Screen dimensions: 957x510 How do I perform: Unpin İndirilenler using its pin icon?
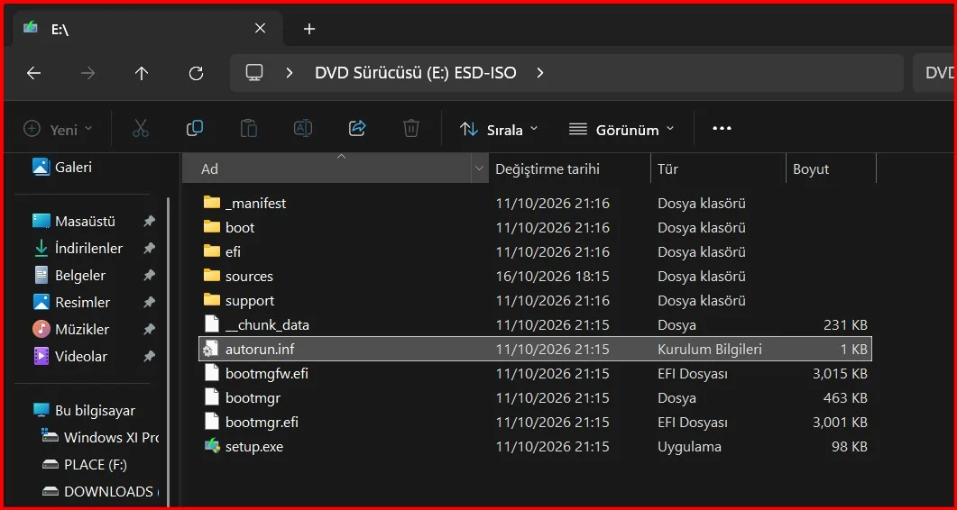pyautogui.click(x=149, y=249)
